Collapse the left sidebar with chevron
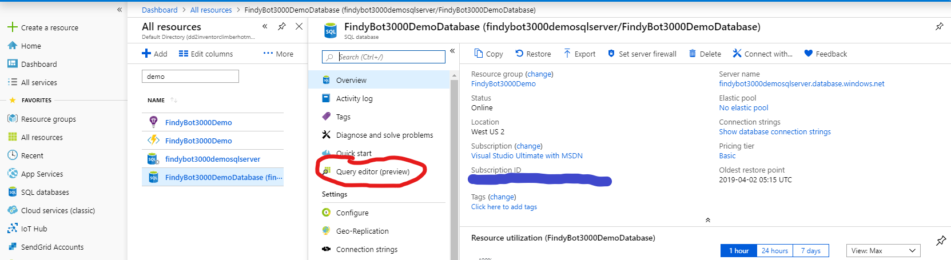 pyautogui.click(x=120, y=10)
